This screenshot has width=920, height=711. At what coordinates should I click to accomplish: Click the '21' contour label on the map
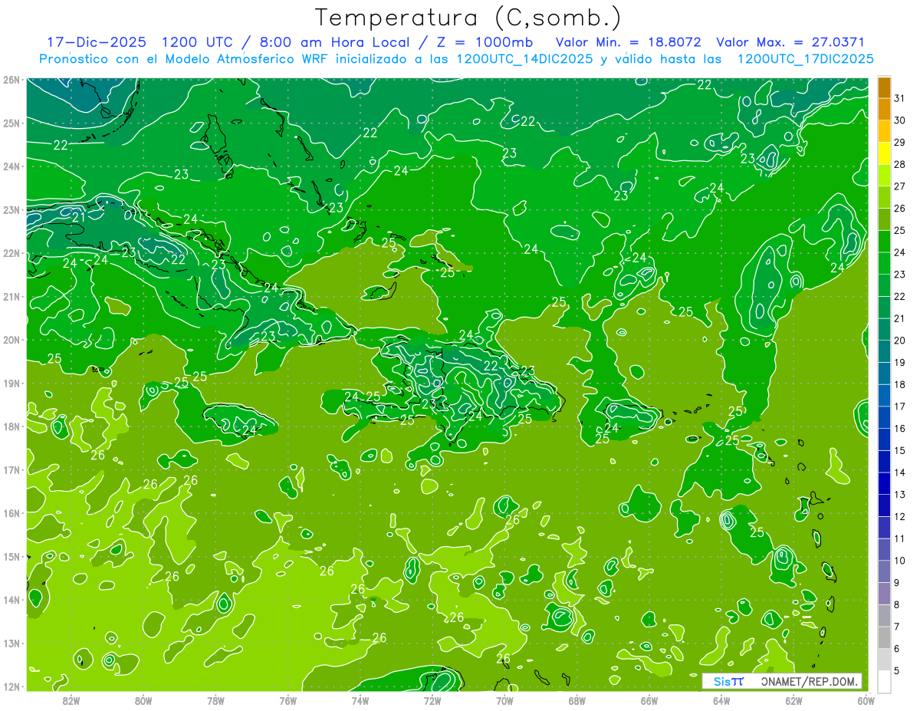click(79, 218)
